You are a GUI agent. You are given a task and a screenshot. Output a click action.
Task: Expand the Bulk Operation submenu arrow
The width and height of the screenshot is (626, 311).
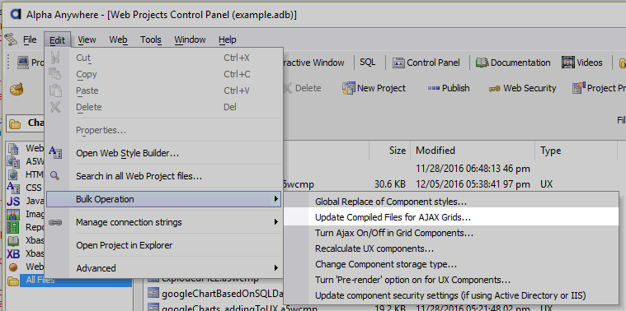pos(275,199)
